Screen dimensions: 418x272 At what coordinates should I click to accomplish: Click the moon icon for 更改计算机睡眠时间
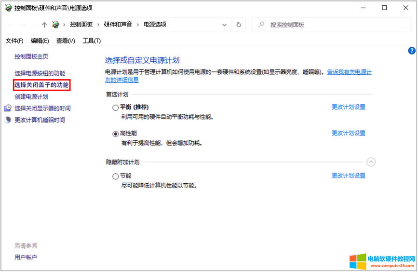(8, 120)
